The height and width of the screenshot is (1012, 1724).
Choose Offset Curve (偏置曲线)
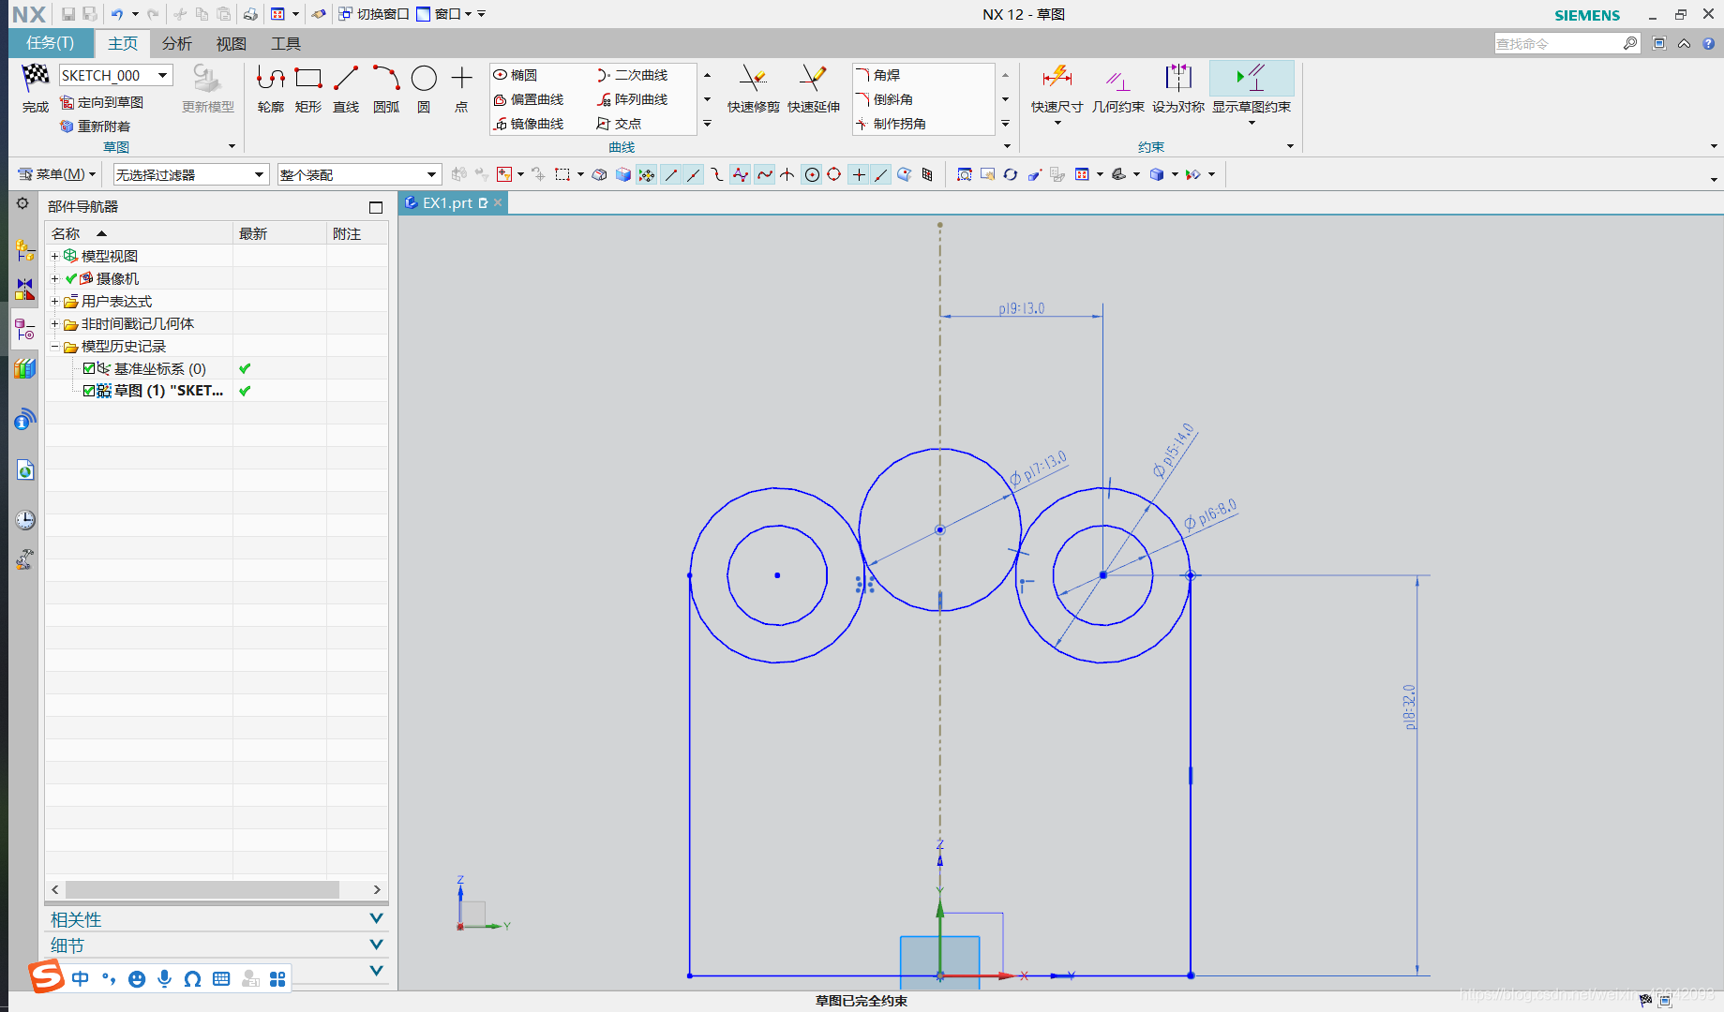[529, 99]
